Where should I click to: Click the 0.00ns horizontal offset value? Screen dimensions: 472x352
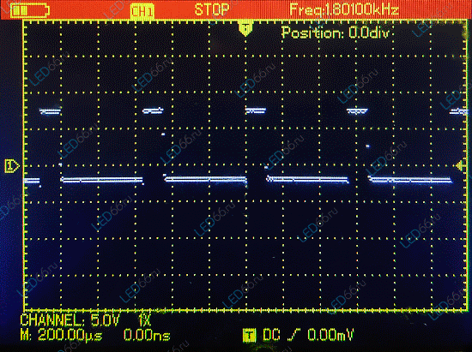(147, 335)
